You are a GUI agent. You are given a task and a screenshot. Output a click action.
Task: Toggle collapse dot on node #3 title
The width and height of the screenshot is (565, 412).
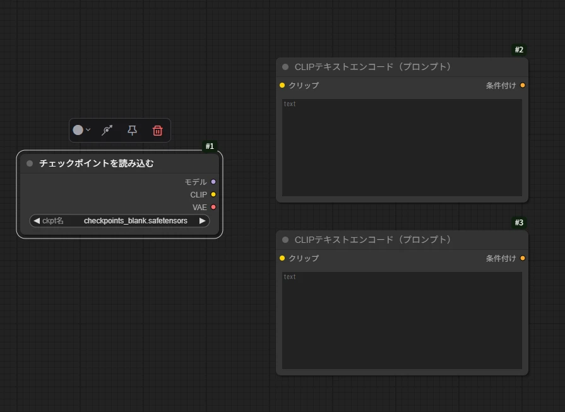coord(285,240)
